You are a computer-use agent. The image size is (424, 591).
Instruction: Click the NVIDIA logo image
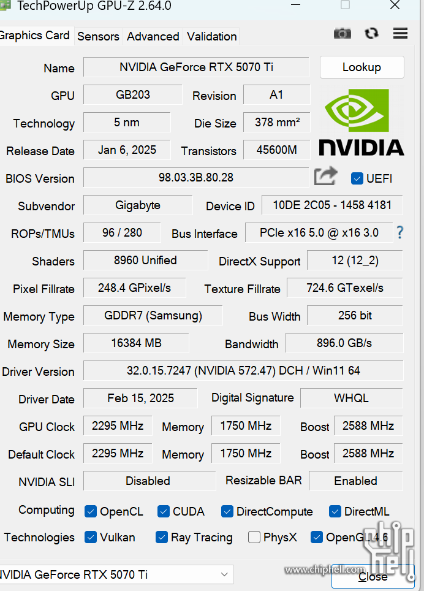[361, 122]
